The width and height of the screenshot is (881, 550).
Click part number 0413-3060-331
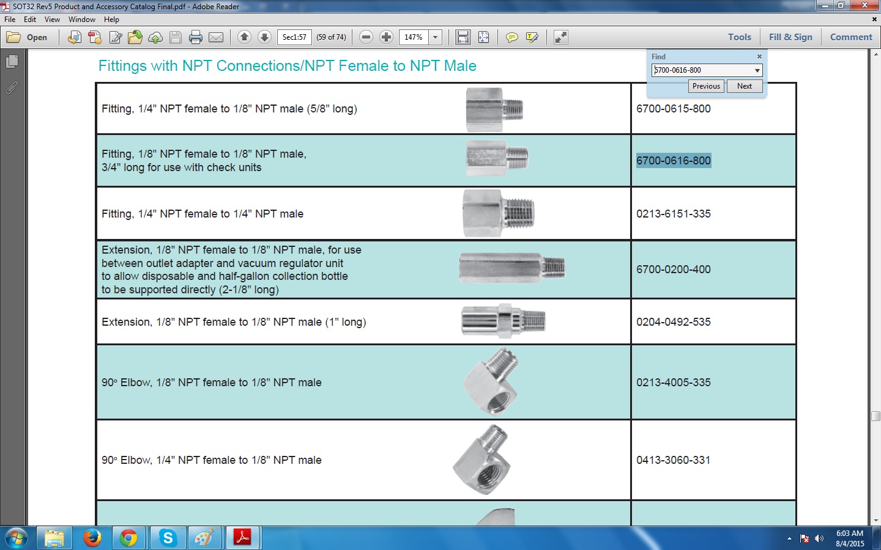click(x=674, y=460)
